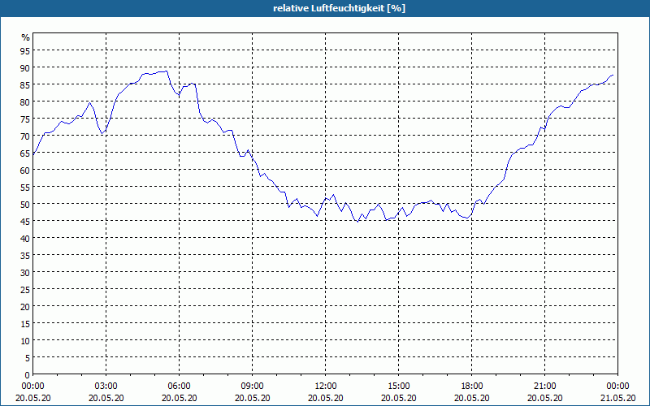Click the y-axis label 25
This screenshot has height=406, width=650.
[x=25, y=290]
